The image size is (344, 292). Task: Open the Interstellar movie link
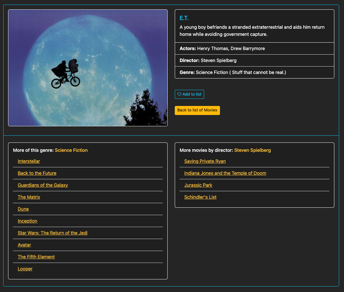(29, 161)
